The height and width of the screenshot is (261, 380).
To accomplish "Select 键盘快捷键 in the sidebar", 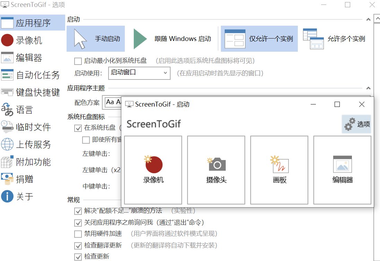I will pyautogui.click(x=31, y=92).
